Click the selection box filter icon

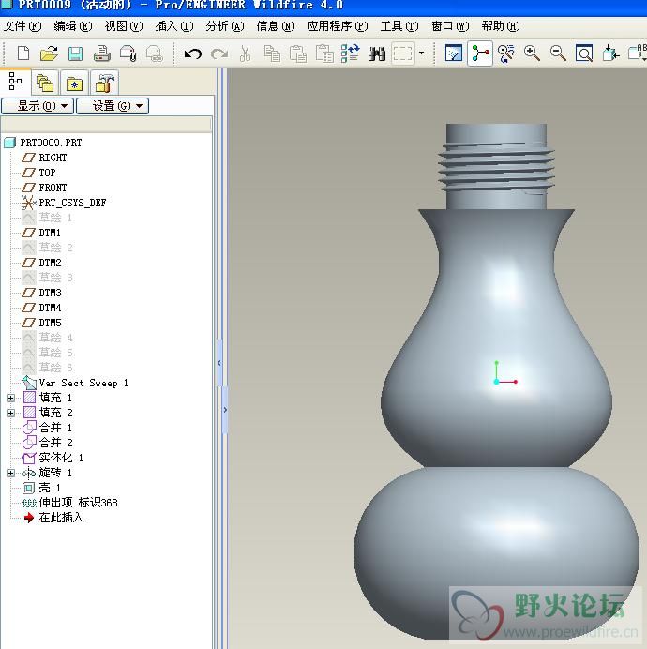coord(403,53)
